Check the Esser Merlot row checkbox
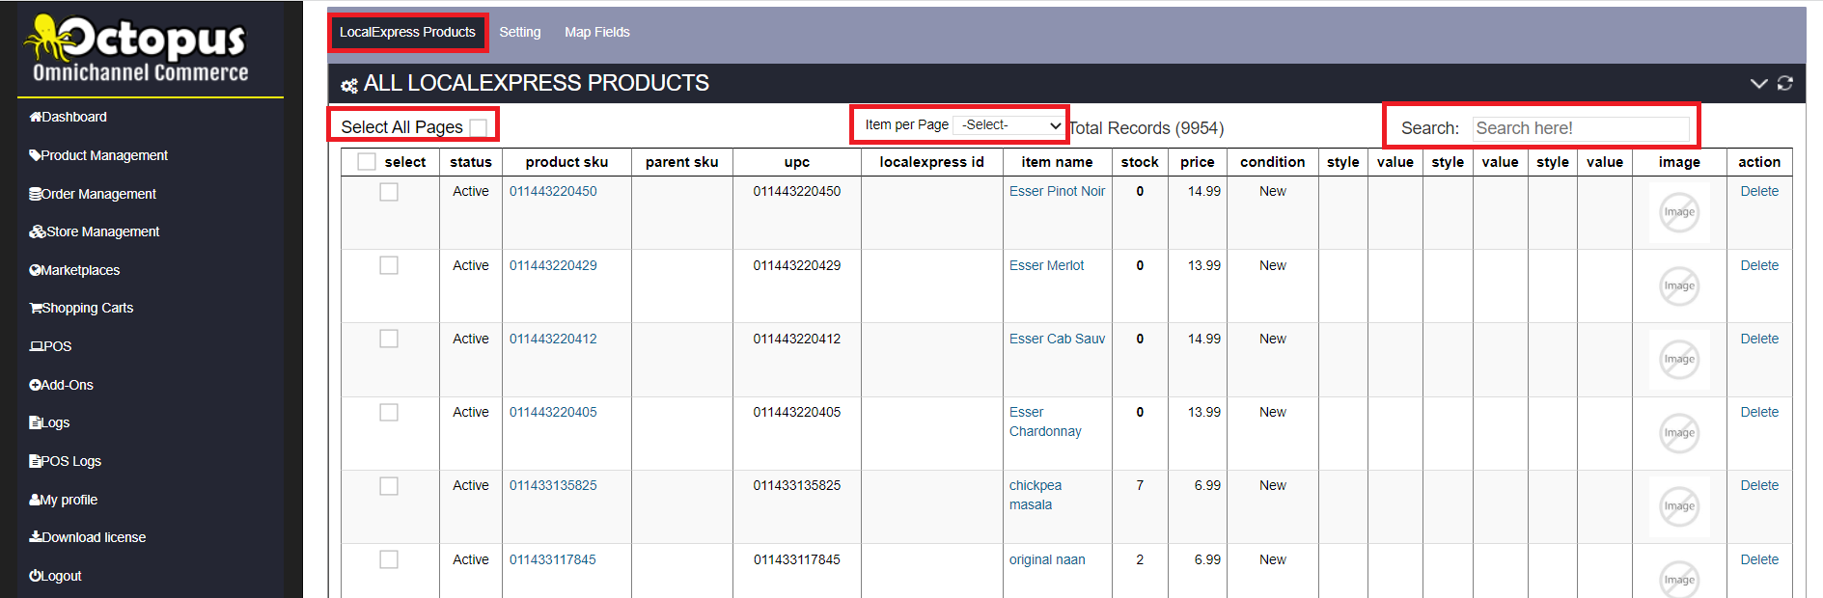The width and height of the screenshot is (1823, 598). coord(389,265)
